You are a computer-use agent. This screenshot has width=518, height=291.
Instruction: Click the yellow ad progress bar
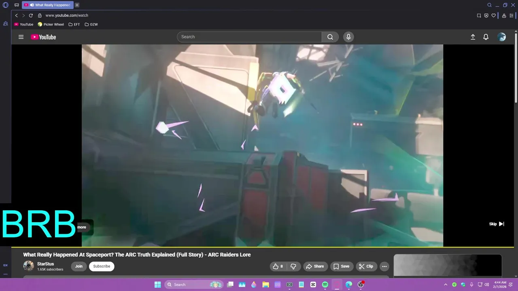(262, 247)
